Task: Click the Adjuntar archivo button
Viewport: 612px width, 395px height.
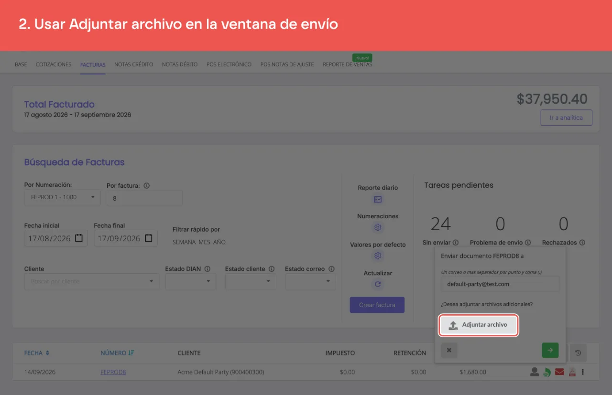Action: (x=479, y=325)
